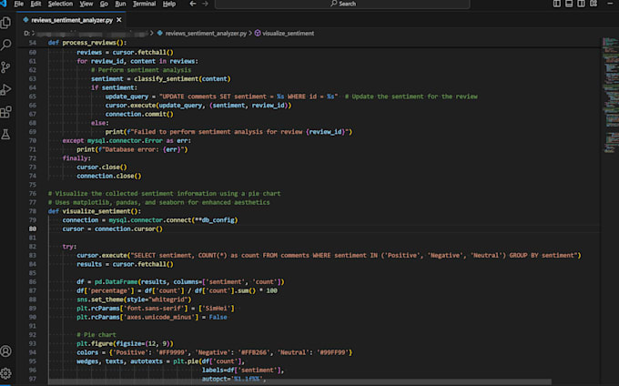Click the df['percentage'] calculation line
The width and height of the screenshot is (619, 386).
coord(177,291)
